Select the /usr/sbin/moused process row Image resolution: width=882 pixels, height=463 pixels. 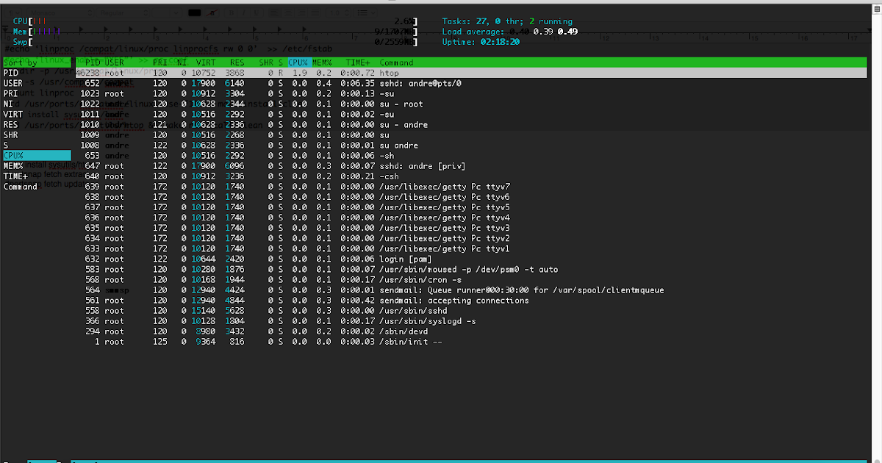pyautogui.click(x=470, y=269)
